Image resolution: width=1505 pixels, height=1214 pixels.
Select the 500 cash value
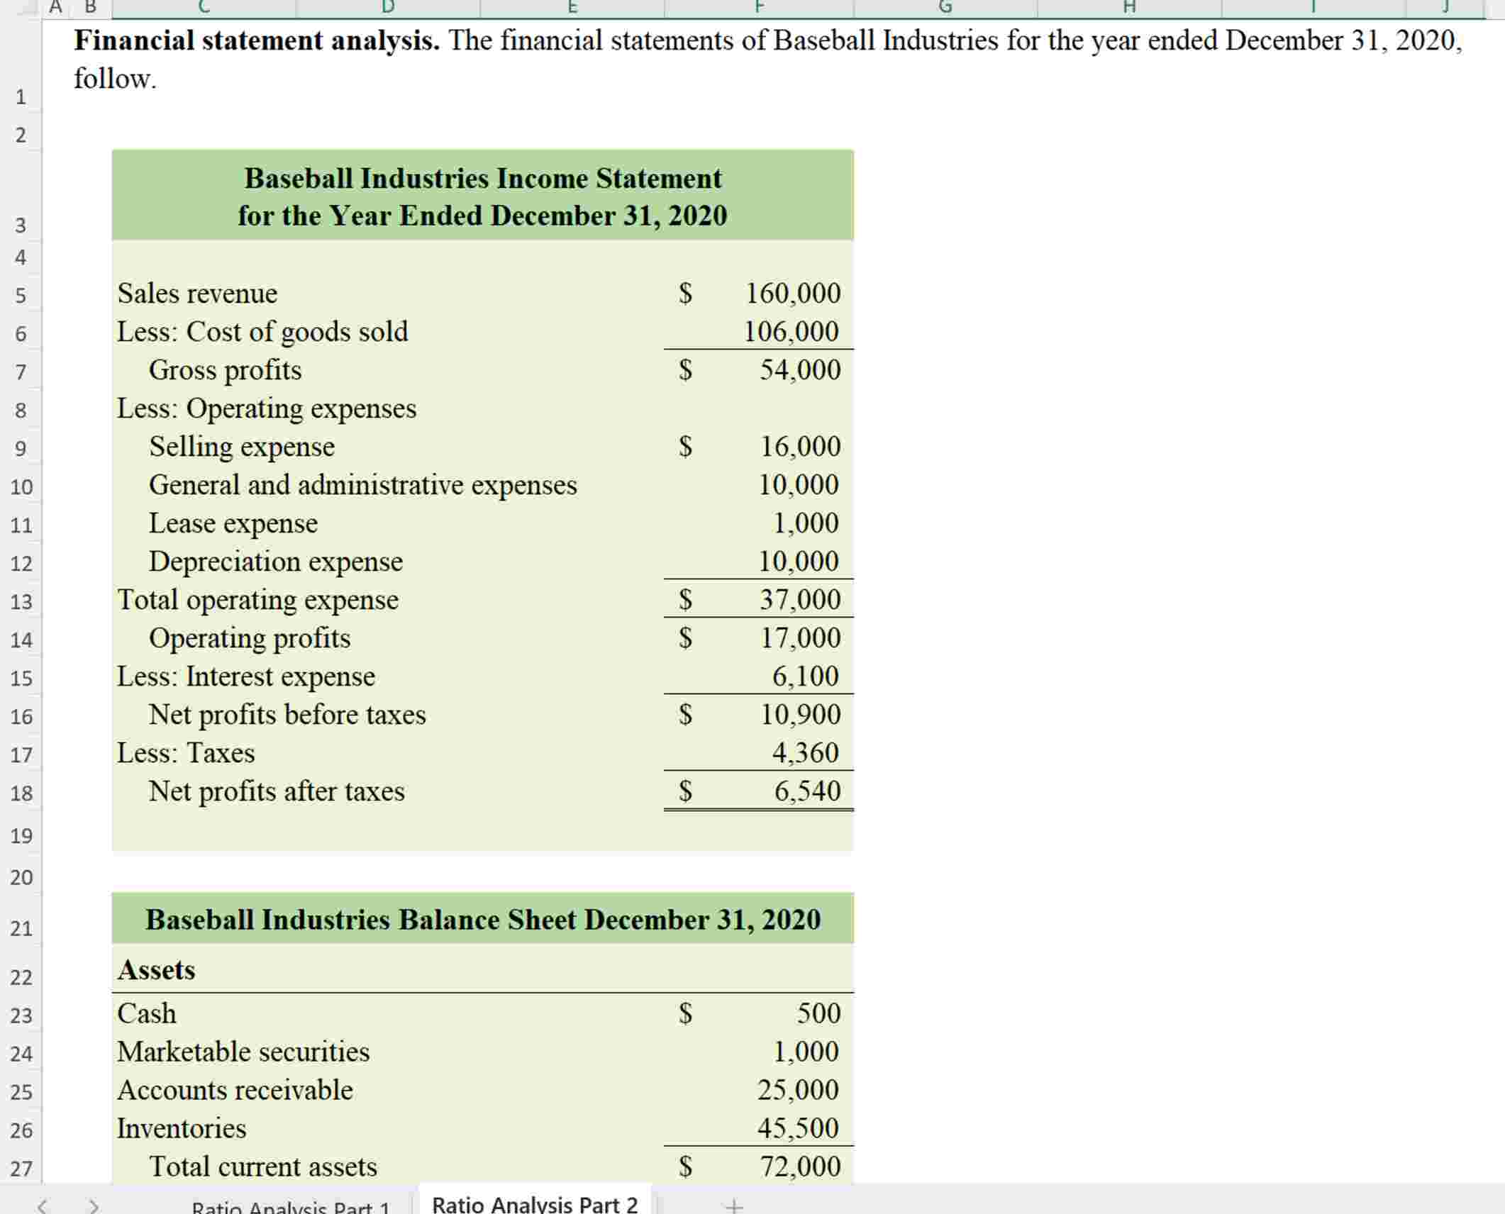818,1013
